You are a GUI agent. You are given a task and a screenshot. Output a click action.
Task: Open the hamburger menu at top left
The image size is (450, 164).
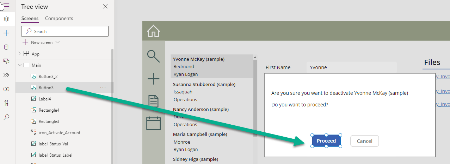pyautogui.click(x=6, y=5)
